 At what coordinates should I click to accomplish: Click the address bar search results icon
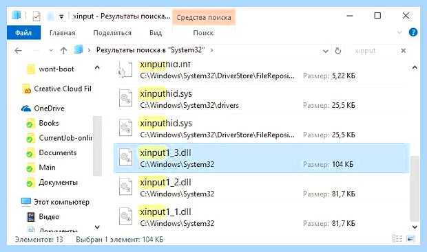tap(78, 50)
